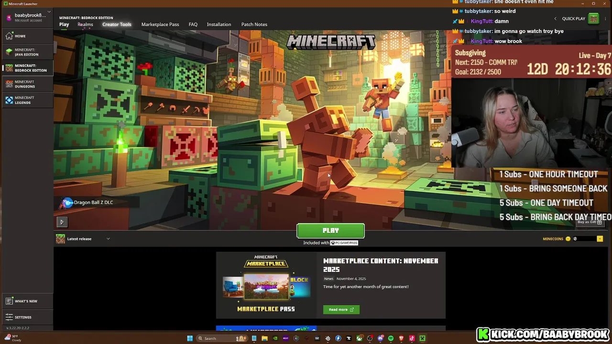The height and width of the screenshot is (344, 612).
Task: Open the Marketplace Content: November 2025 headline
Action: pos(381,265)
